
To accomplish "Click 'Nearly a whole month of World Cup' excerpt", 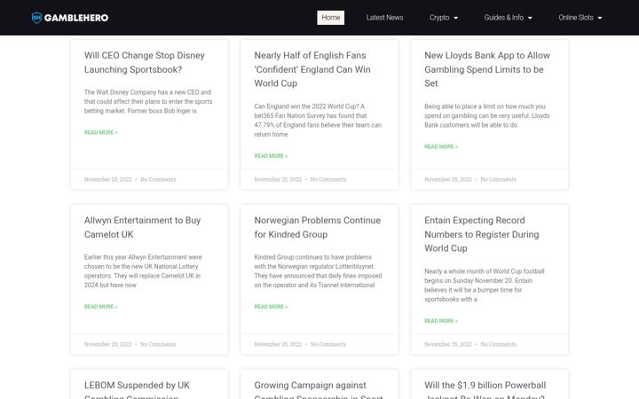I will tap(485, 285).
